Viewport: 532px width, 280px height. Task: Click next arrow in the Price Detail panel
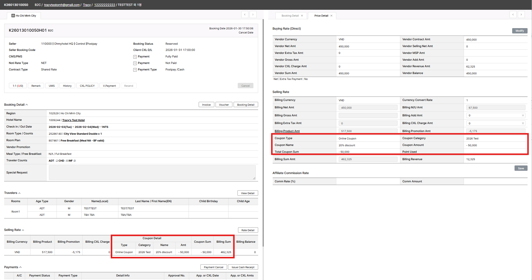point(521,15)
